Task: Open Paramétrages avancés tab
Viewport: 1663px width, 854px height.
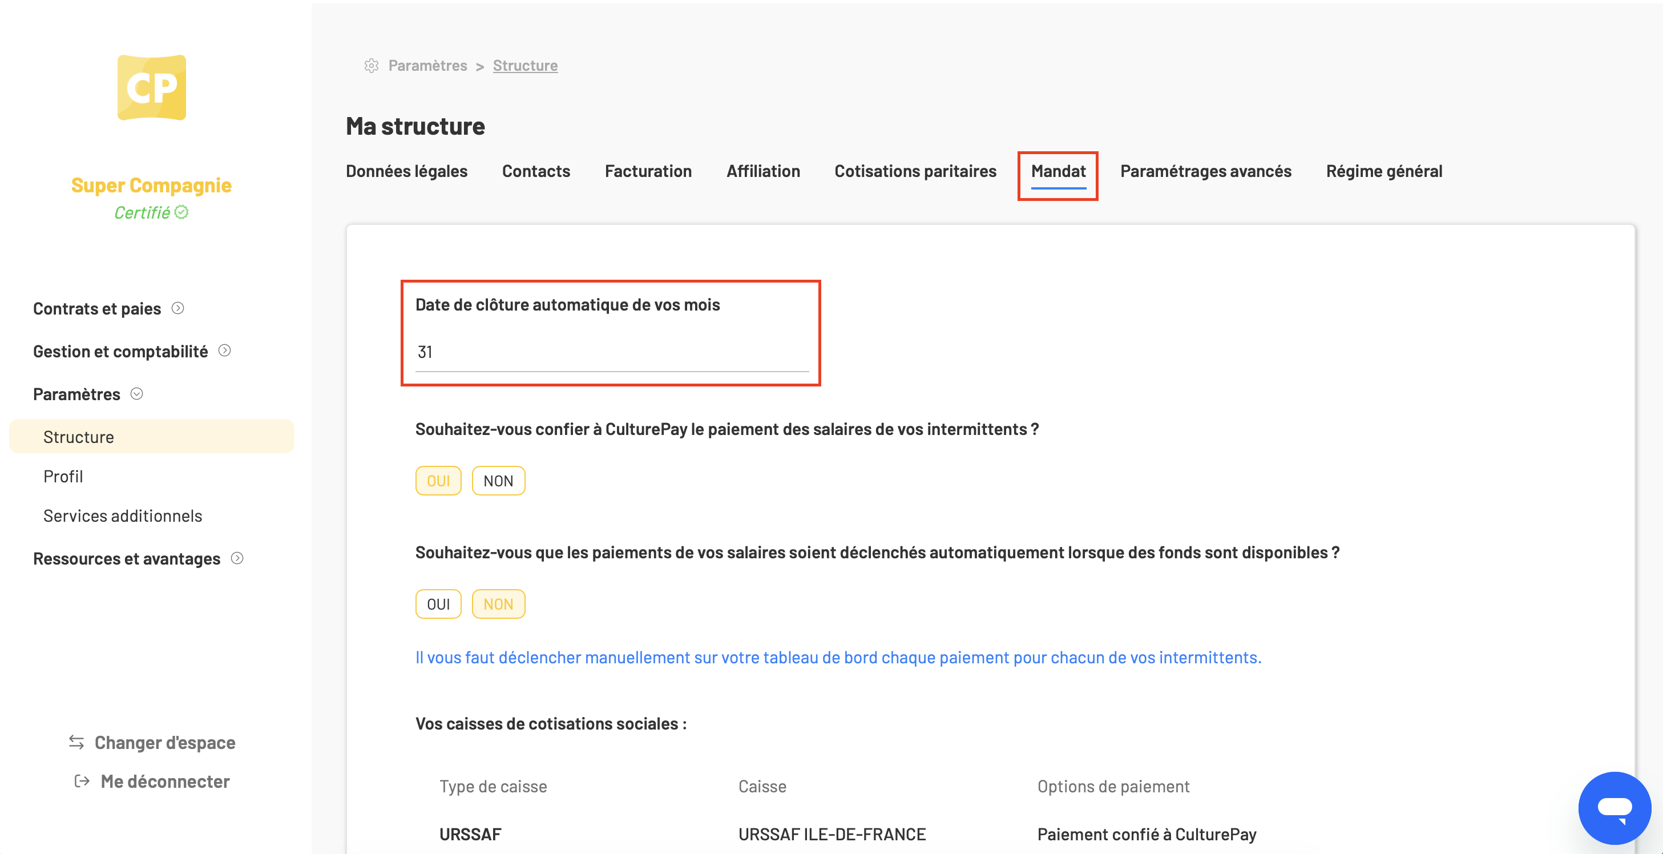Action: click(1206, 171)
